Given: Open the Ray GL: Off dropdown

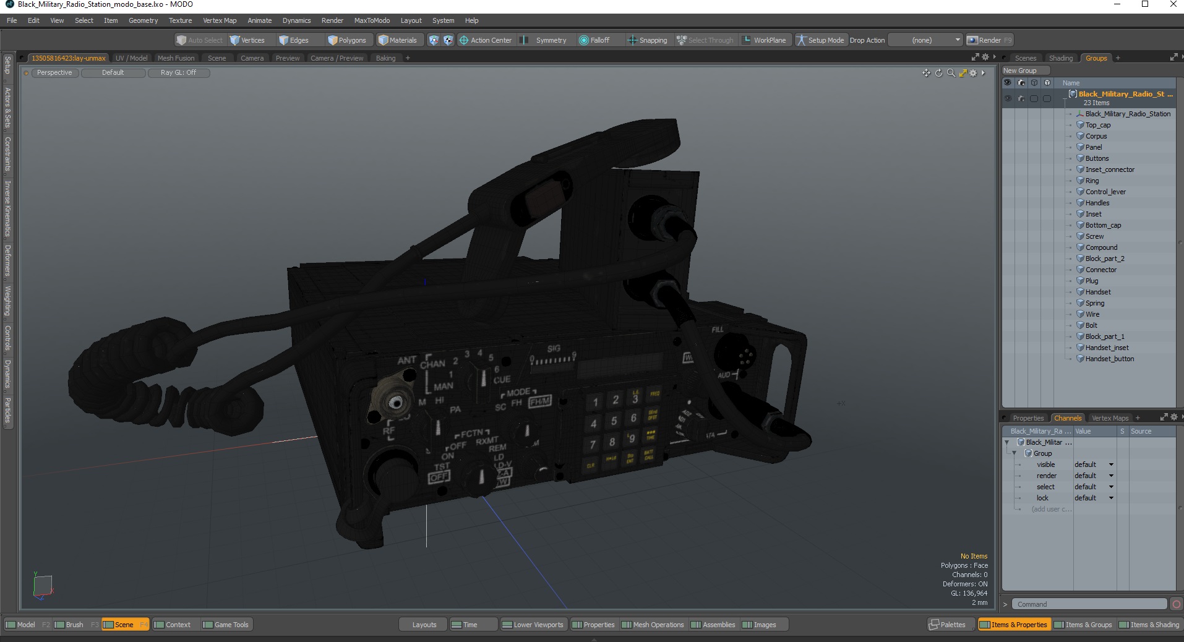Looking at the screenshot, I should (178, 73).
